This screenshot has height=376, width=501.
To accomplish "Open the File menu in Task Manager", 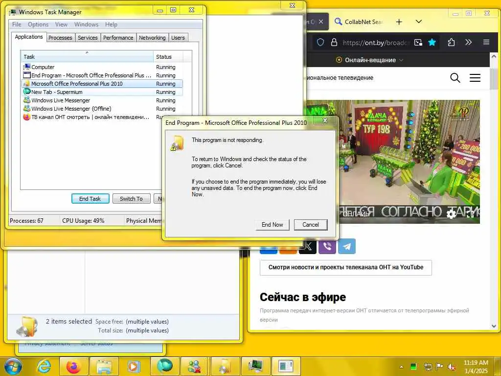I will (x=17, y=24).
